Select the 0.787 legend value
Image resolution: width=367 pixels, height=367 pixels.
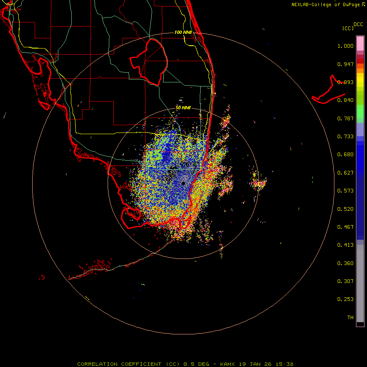(345, 118)
